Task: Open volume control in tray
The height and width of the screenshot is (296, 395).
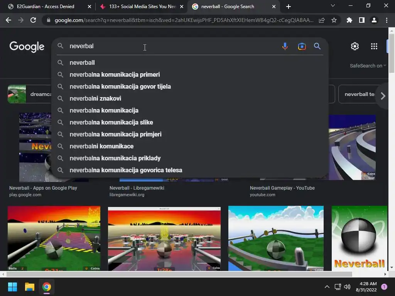Action: click(x=347, y=287)
